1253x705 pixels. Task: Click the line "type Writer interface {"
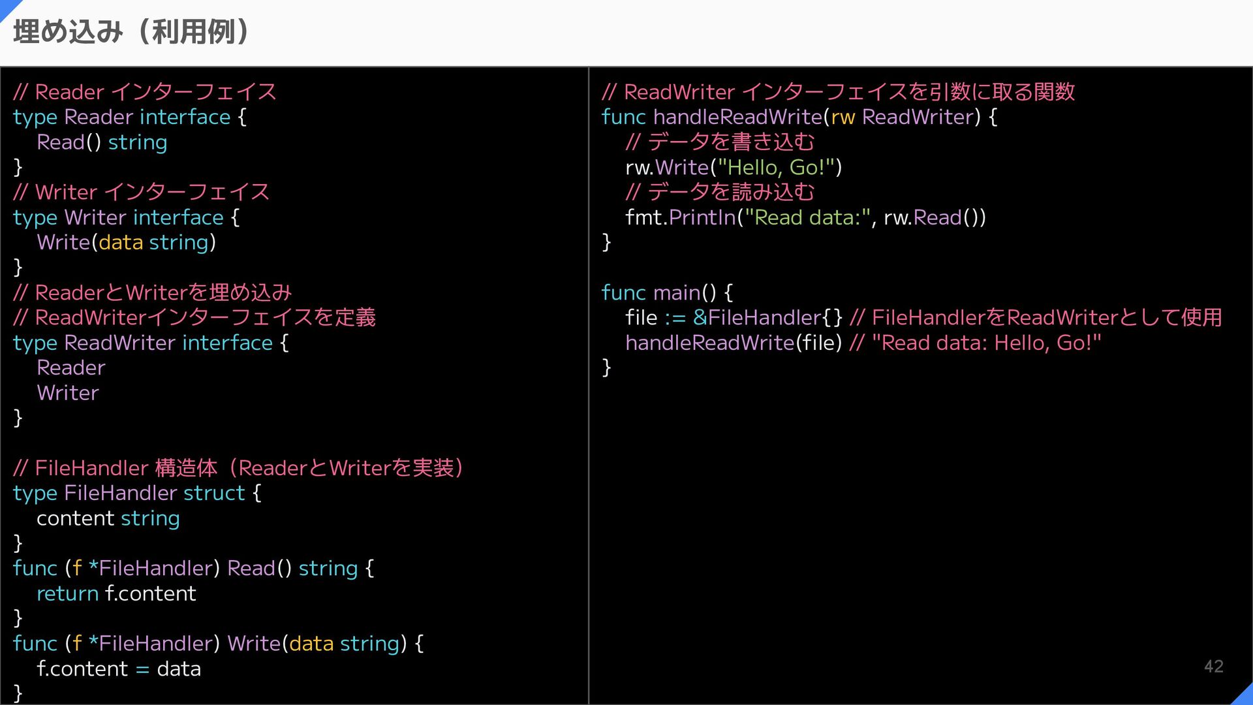click(127, 217)
